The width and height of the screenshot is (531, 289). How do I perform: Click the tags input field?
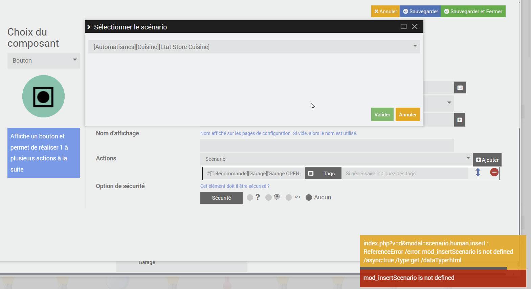[x=405, y=174]
